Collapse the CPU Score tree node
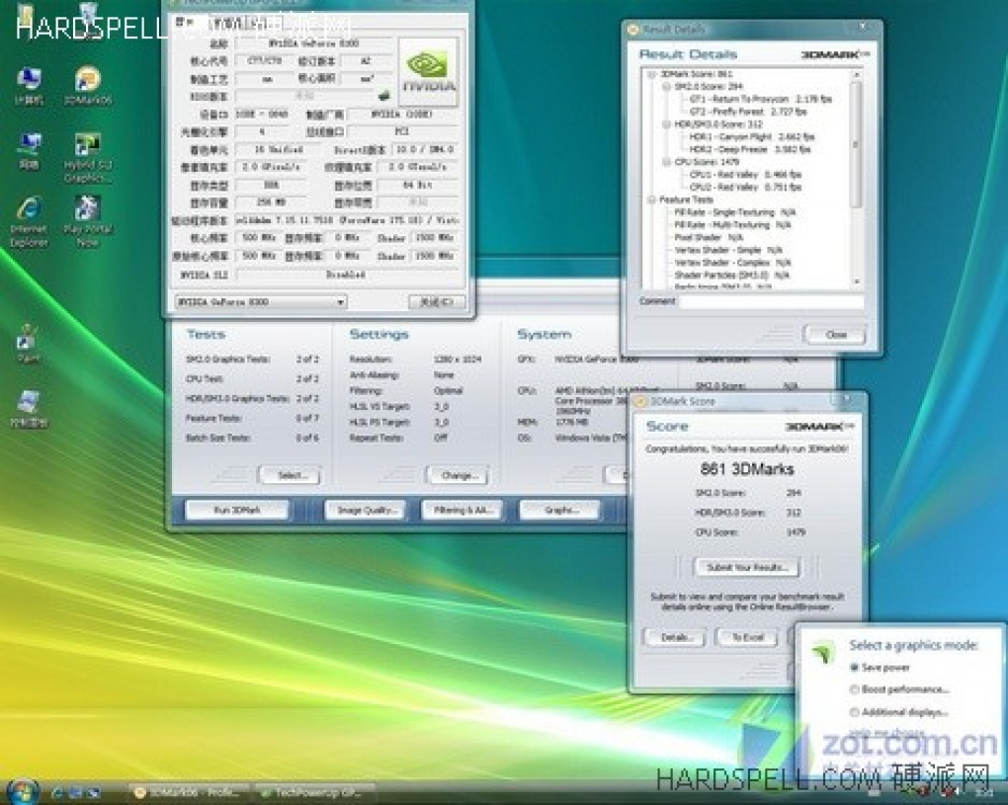The width and height of the screenshot is (1008, 805). (666, 162)
